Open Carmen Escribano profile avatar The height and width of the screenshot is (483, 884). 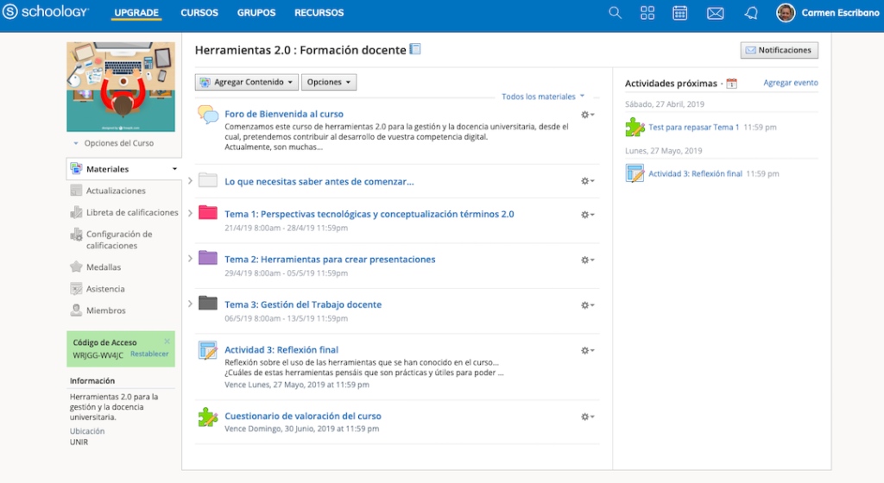coord(786,13)
